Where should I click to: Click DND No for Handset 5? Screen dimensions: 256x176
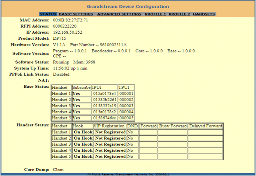coord(132,156)
